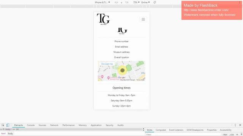This screenshot has width=243, height=136.
Task: Click the Terms of Use map link
Action: point(140,80)
